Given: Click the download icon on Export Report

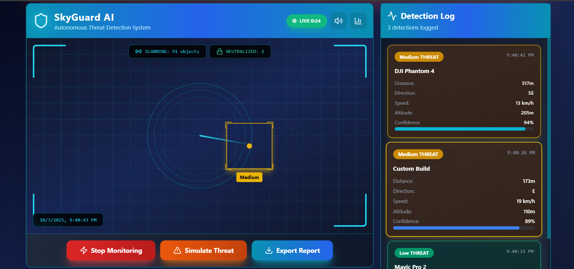Looking at the screenshot, I should 269,250.
